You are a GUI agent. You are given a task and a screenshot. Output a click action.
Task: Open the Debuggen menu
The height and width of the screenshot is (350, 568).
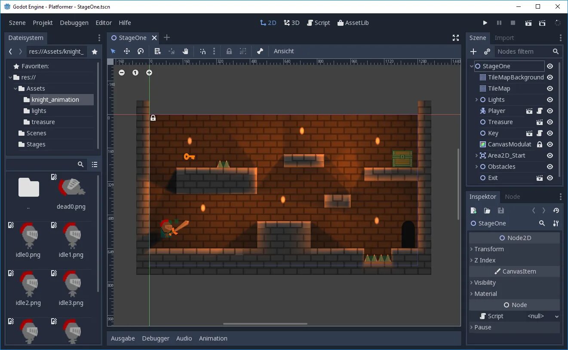[x=74, y=23]
